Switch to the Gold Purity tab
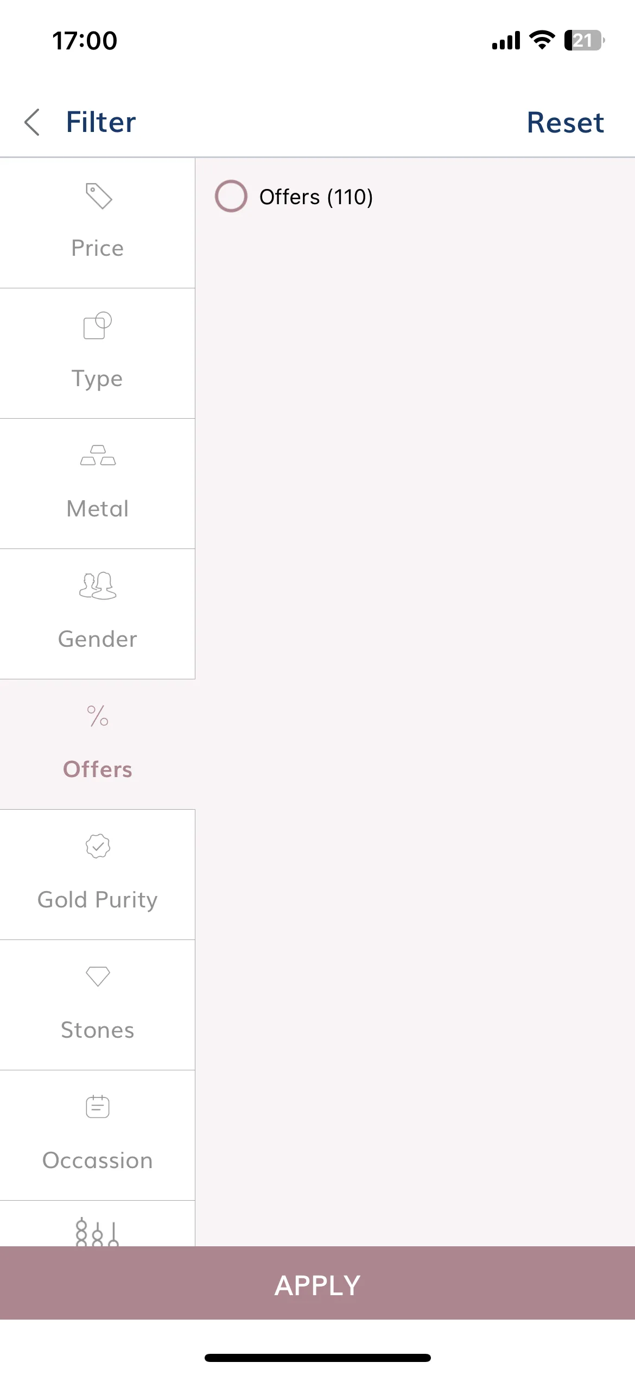 coord(98,875)
